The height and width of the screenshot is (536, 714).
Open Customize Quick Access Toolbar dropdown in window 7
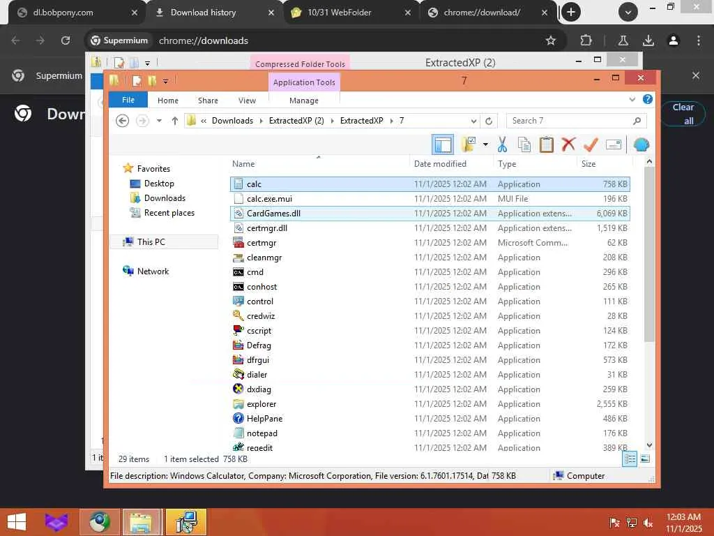[165, 82]
